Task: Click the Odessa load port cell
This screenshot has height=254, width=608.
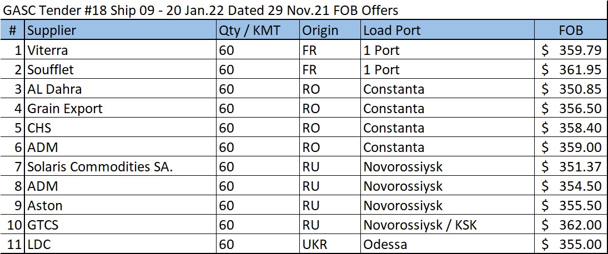Action: [x=385, y=245]
